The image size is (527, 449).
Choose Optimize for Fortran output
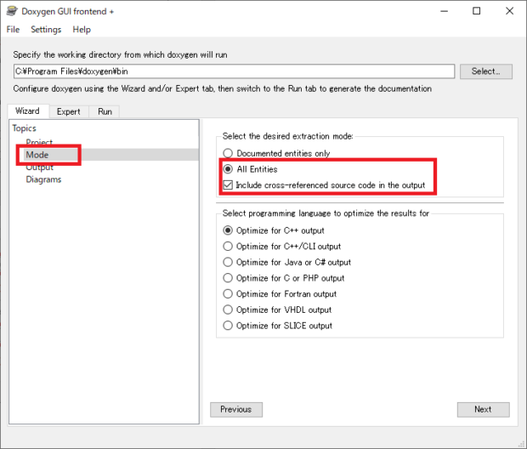[x=227, y=294]
